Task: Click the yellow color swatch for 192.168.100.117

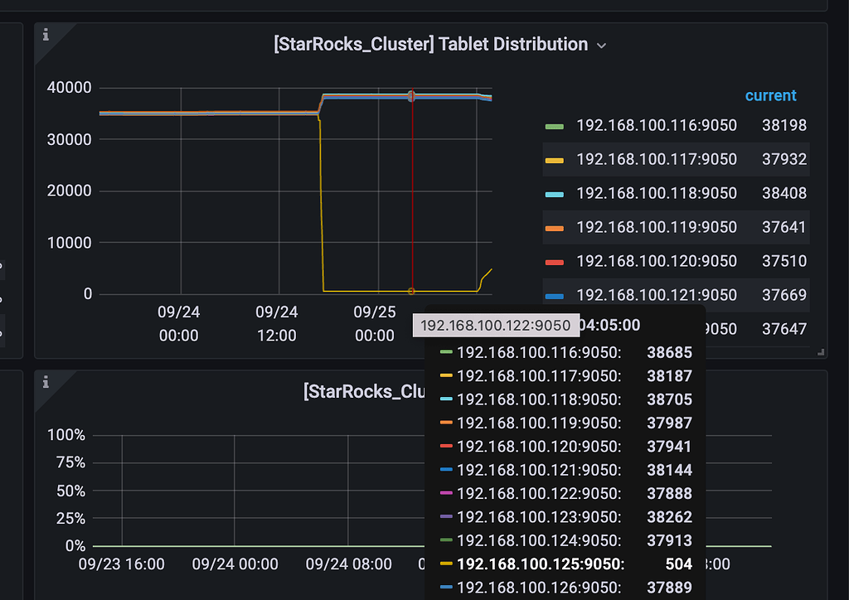Action: pos(555,161)
